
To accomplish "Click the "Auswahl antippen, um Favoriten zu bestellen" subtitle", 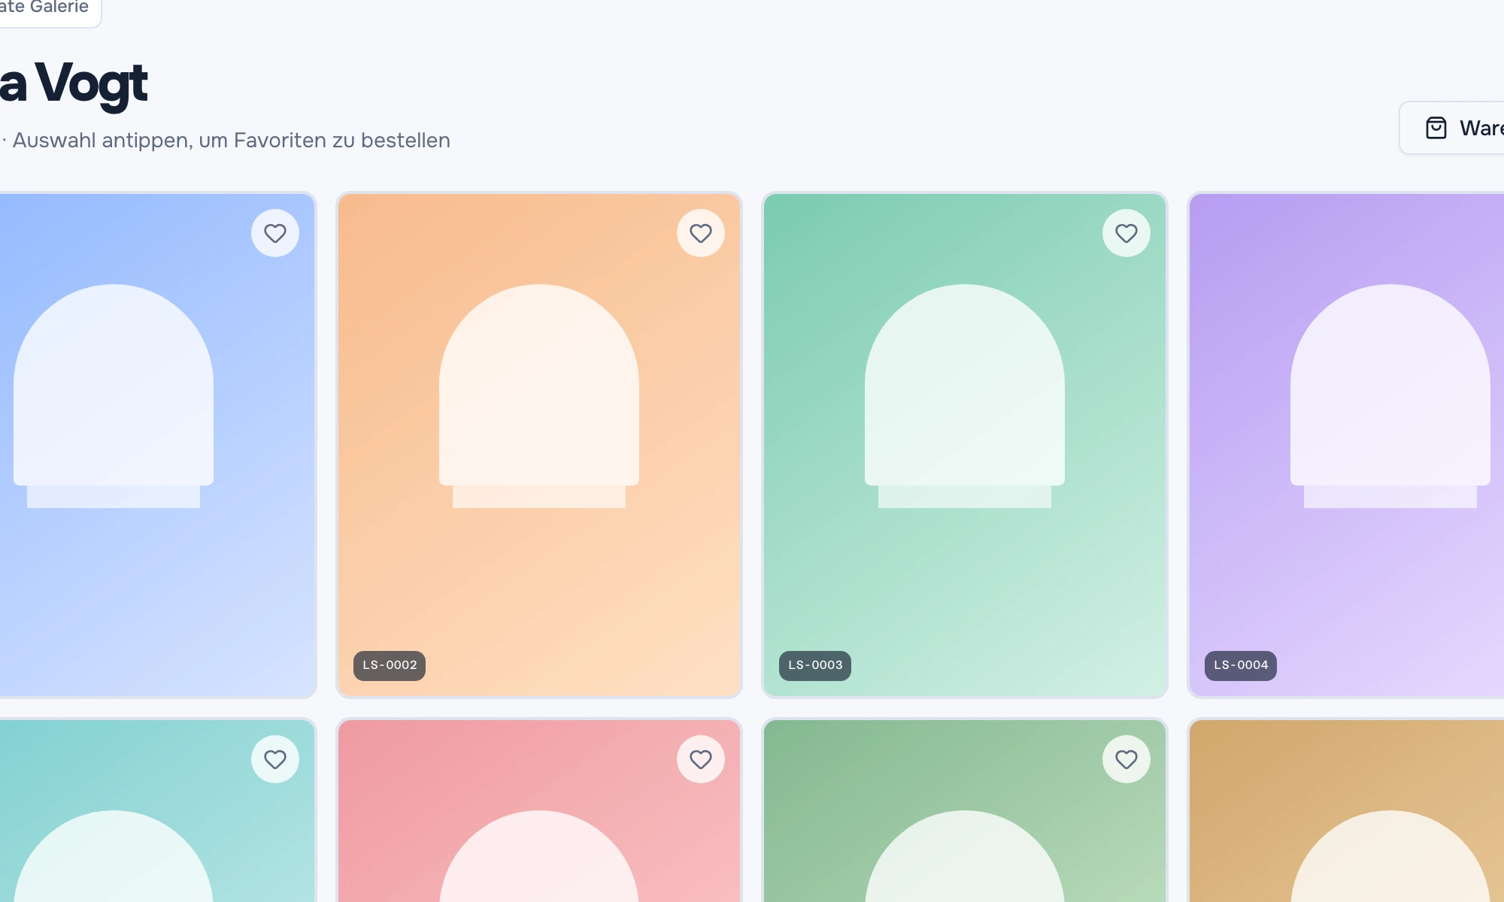I will click(x=232, y=141).
